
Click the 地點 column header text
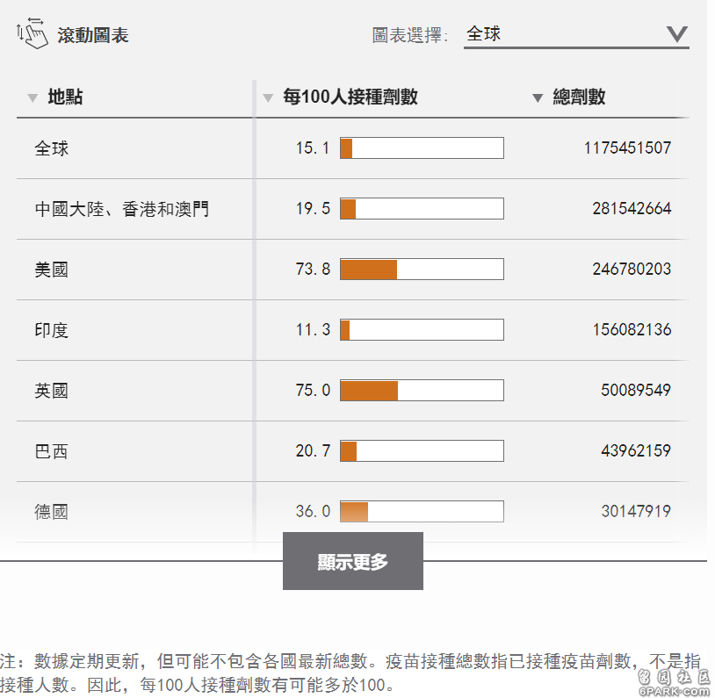click(65, 97)
